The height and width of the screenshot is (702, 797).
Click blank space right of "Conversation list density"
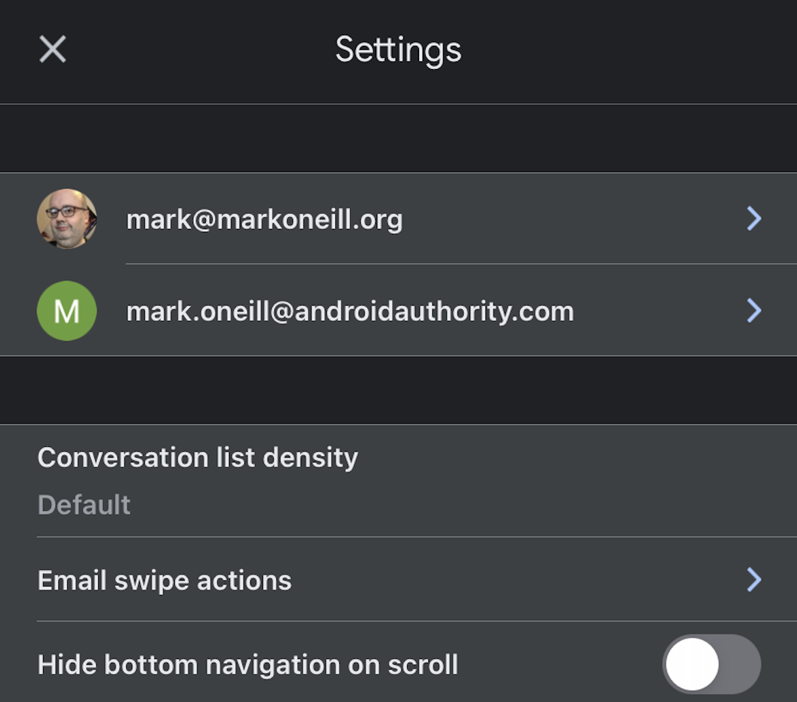pos(565,458)
